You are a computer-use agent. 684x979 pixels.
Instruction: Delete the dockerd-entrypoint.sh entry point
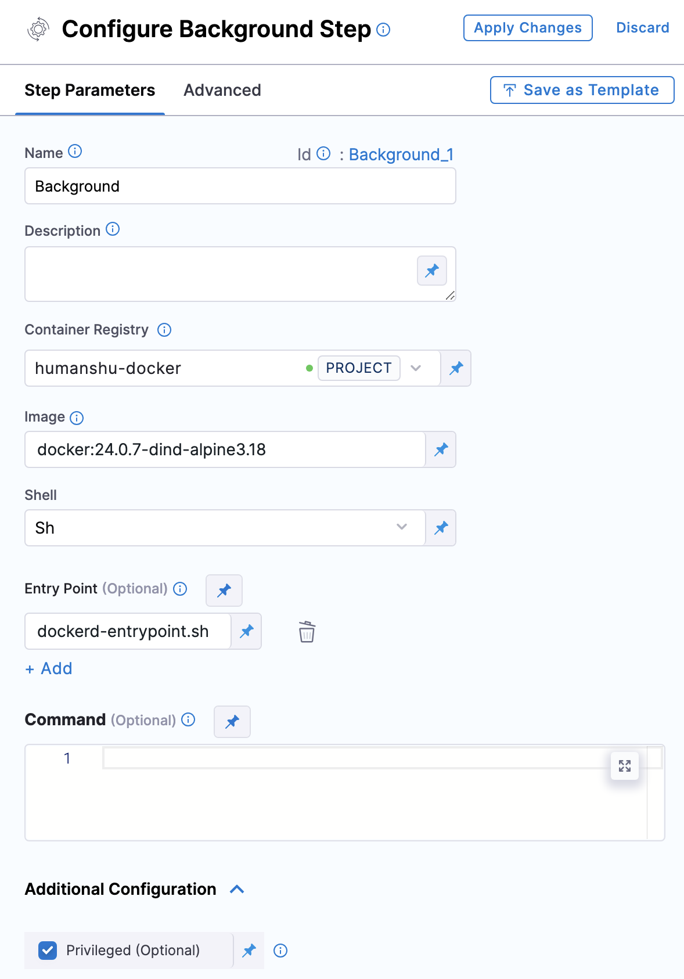[x=307, y=632]
